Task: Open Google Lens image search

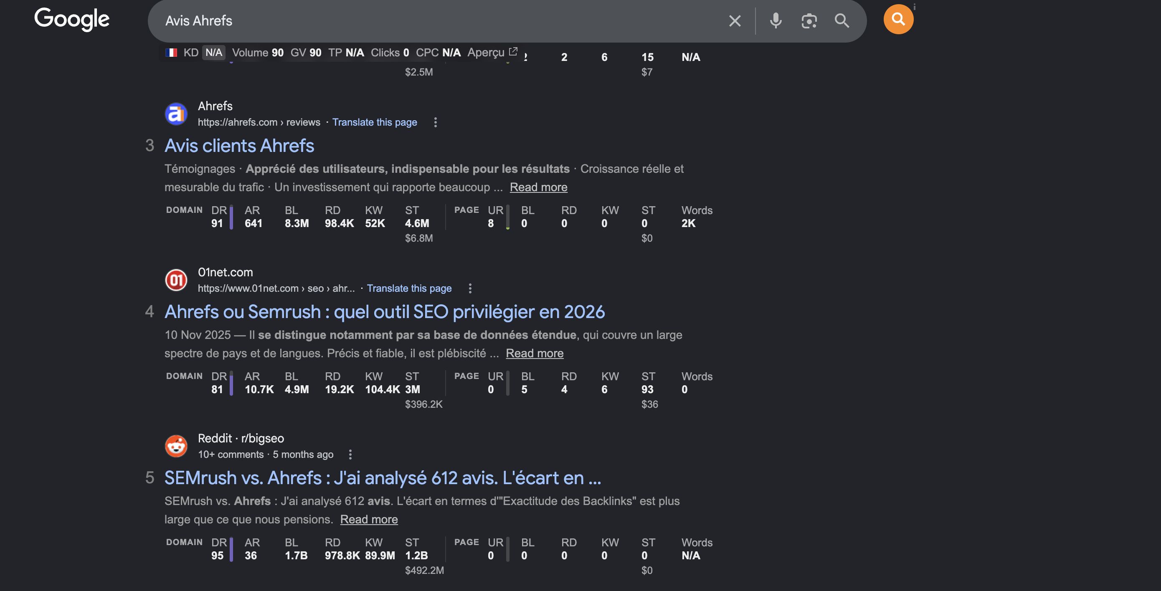Action: [809, 21]
